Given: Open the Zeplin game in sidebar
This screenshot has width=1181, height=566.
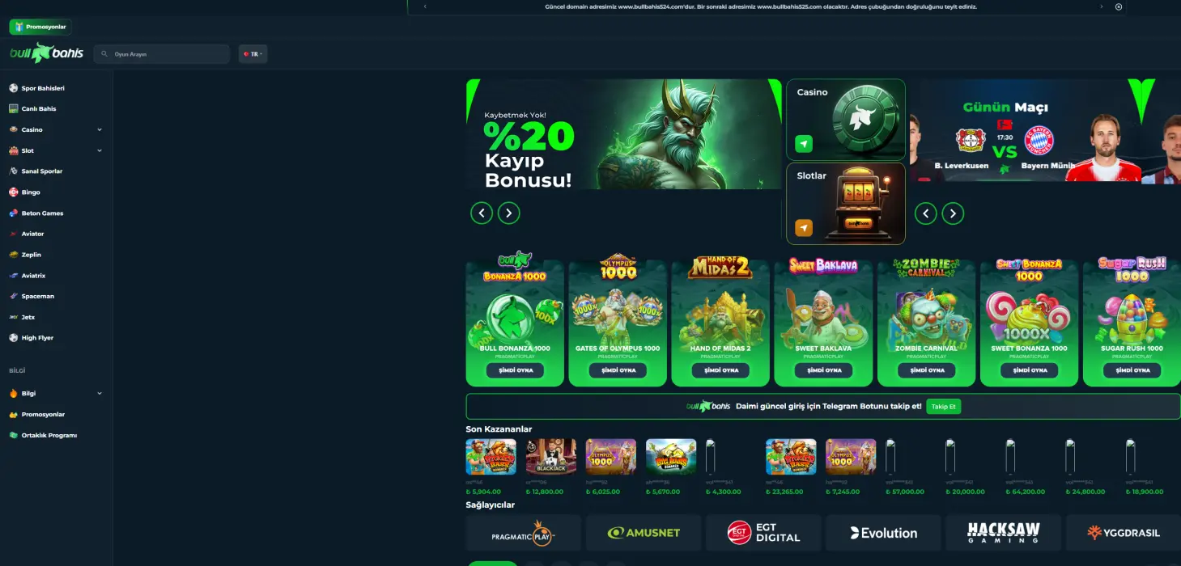Looking at the screenshot, I should [31, 255].
